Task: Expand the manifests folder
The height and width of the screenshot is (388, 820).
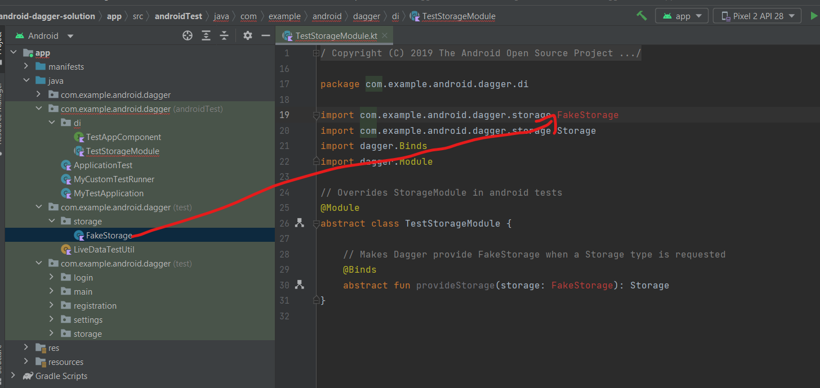Action: point(26,66)
